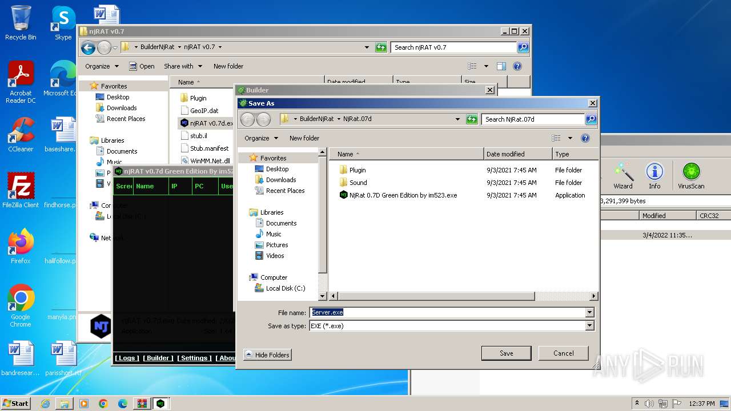Open FileZilla Client desktop icon
731x411 pixels.
pyautogui.click(x=21, y=191)
